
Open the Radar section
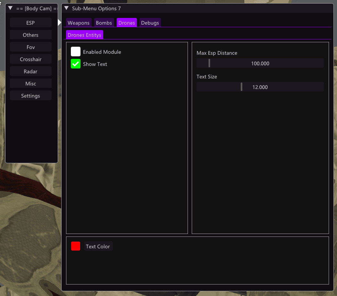[x=30, y=71]
